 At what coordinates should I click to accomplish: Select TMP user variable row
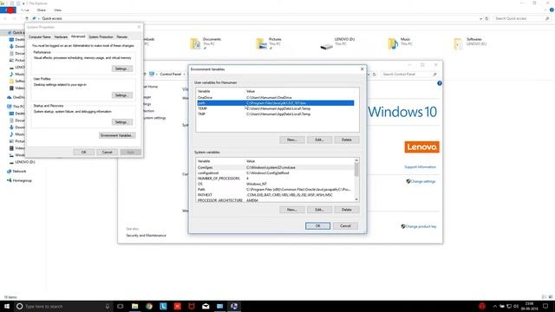point(276,114)
